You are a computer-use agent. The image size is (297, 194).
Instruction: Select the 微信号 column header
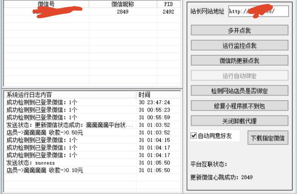coord(46,4)
